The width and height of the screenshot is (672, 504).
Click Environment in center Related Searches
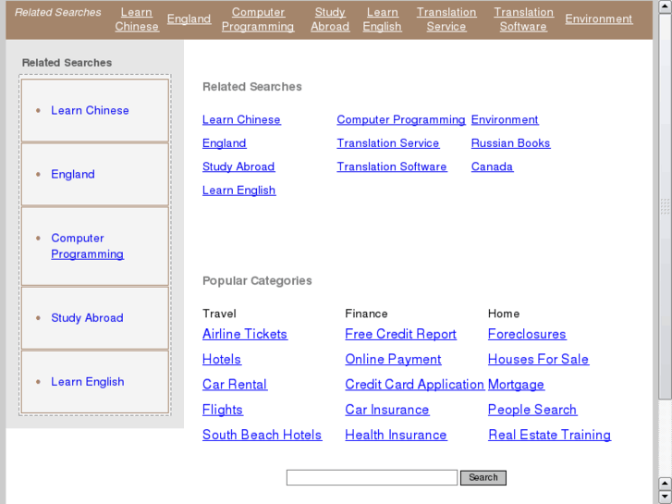[505, 119]
